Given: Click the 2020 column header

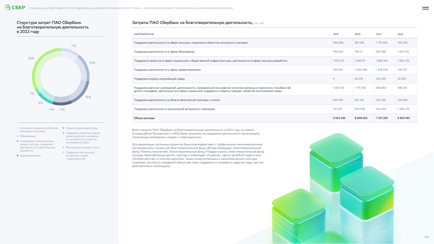Looking at the screenshot, I should pos(357,34).
